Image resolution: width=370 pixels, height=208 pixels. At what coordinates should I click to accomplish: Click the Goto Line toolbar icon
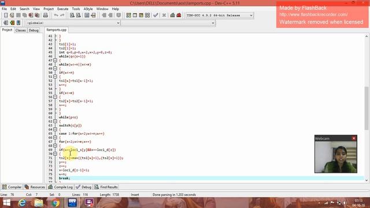93,16
